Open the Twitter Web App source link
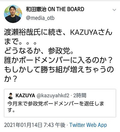Viewport: 120px width, 132px height. pyautogui.click(x=88, y=125)
